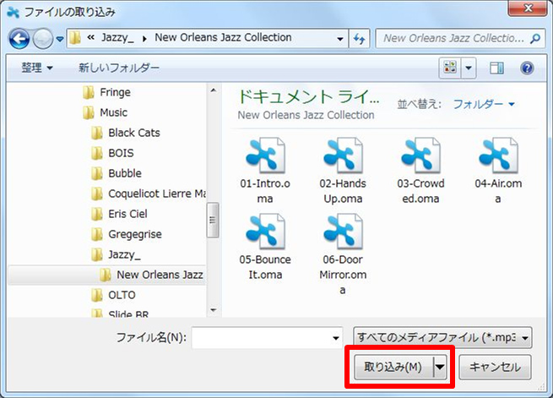
Task: Open the view options dropdown arrow
Action: 469,68
